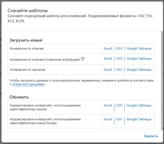The image size is (164, 144).
Task: Click Конверсии по кликам (сторонняя атрибуция) label
Action: tap(45, 60)
